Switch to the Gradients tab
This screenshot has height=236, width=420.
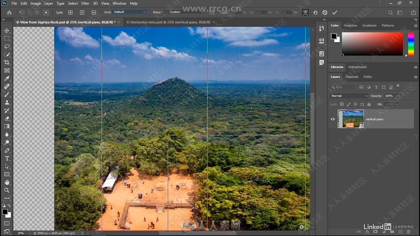[x=369, y=26]
